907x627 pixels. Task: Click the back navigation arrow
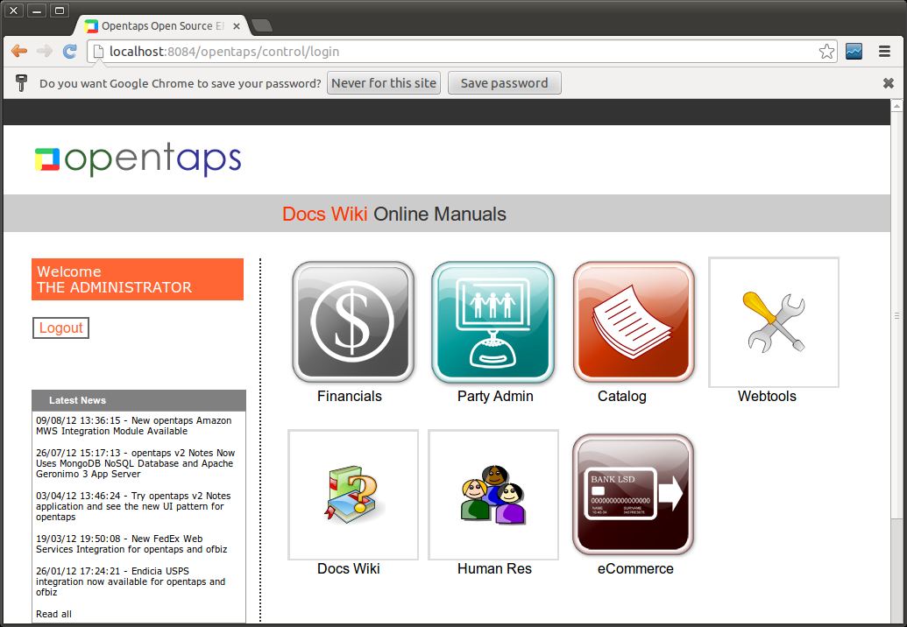tap(18, 51)
